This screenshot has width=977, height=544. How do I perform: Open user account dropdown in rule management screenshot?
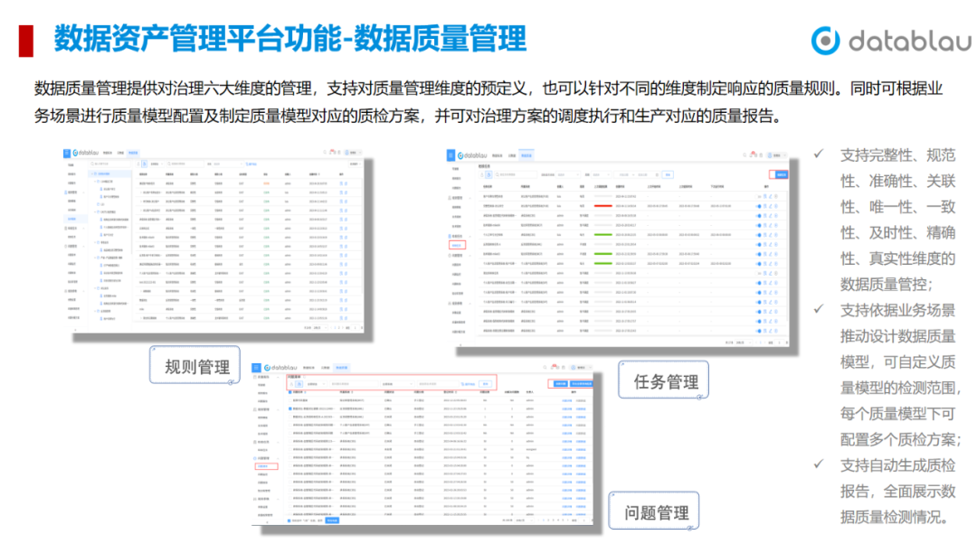[x=354, y=153]
